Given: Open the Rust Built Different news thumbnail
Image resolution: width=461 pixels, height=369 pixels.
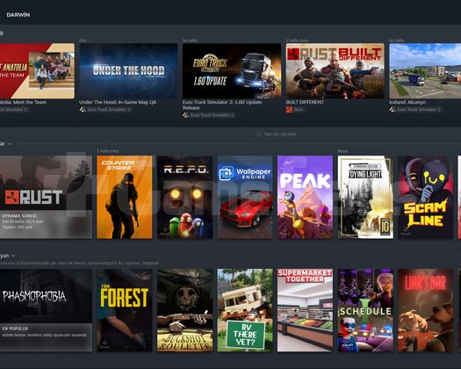Looking at the screenshot, I should [335, 71].
